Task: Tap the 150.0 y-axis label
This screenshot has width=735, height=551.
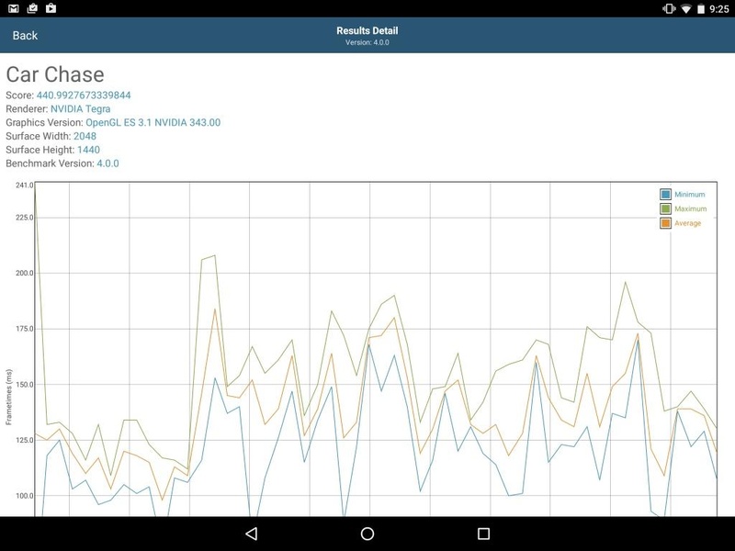Action: (x=25, y=385)
